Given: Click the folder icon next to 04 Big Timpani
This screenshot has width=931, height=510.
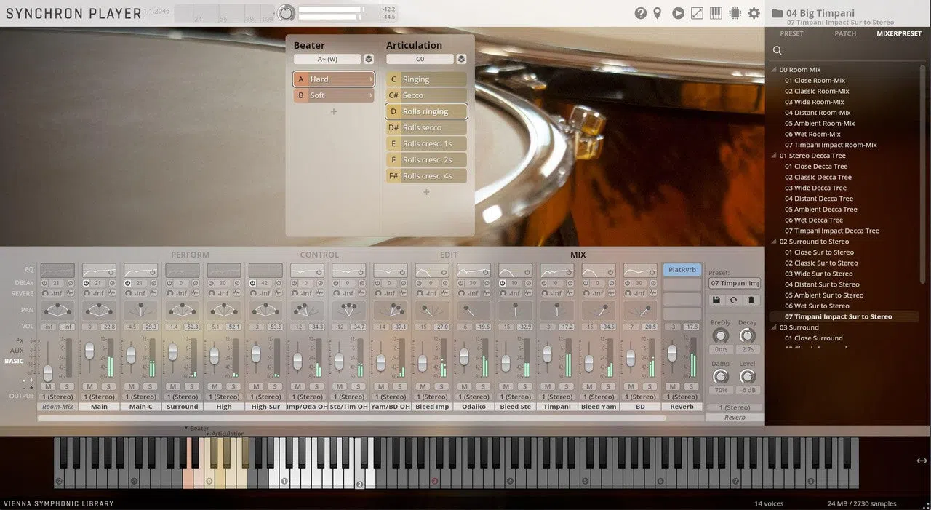Looking at the screenshot, I should [777, 13].
